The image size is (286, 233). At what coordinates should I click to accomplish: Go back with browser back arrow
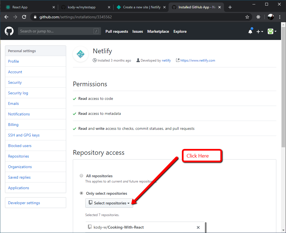tap(6, 17)
